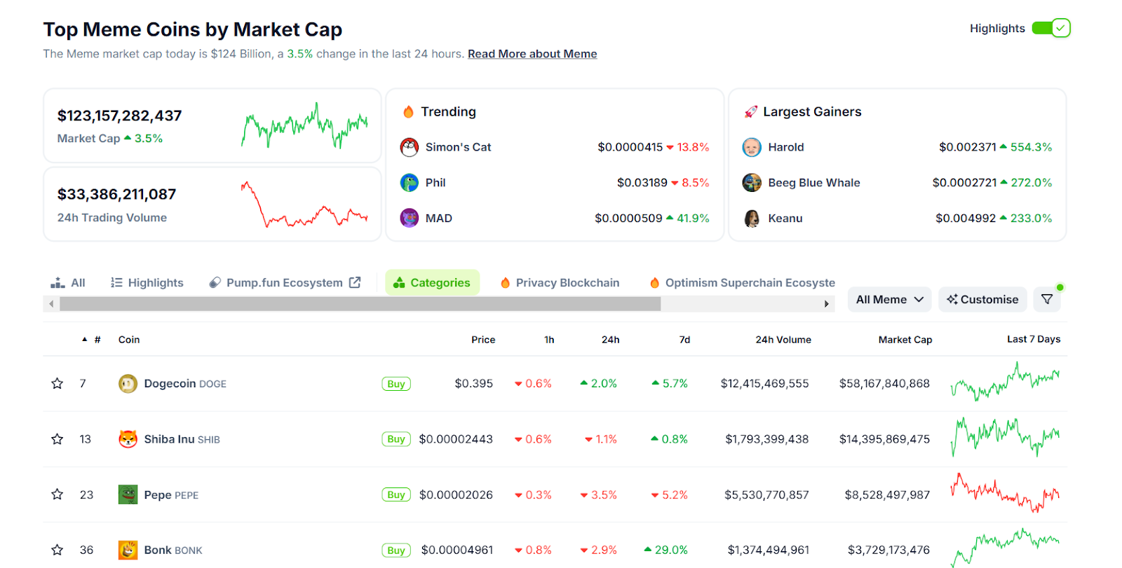Click the Optimism Superchain flame icon

click(654, 283)
